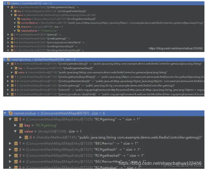The height and width of the screenshot is (173, 208).
Task: Click element icon of HandlerMethod@7136 value row
Action: tap(16, 72)
